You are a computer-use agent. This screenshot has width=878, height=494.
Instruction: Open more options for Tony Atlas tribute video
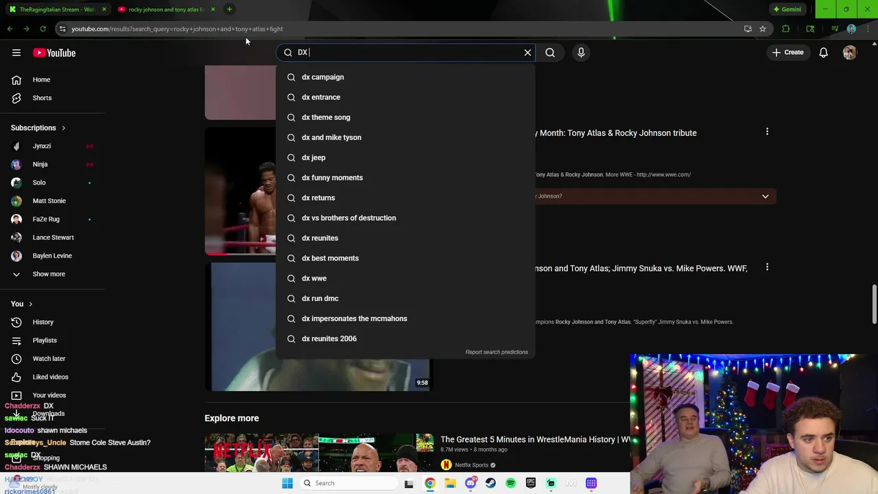click(767, 132)
